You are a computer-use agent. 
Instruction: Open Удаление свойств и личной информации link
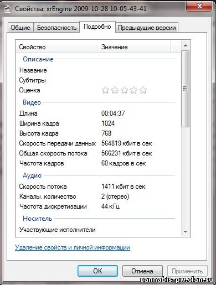73,247
